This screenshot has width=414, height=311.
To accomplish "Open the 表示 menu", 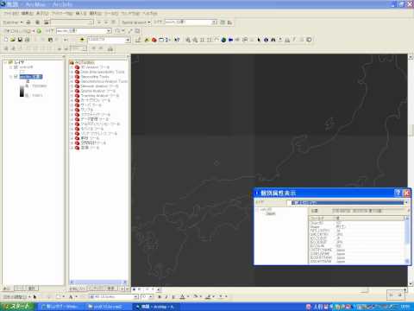I will pos(42,13).
